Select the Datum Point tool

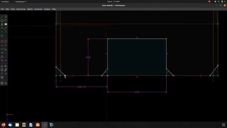pyautogui.click(x=2, y=32)
